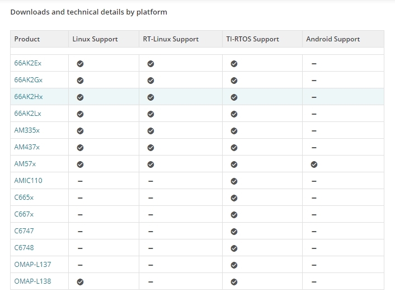Open the C667x product link

click(x=24, y=214)
